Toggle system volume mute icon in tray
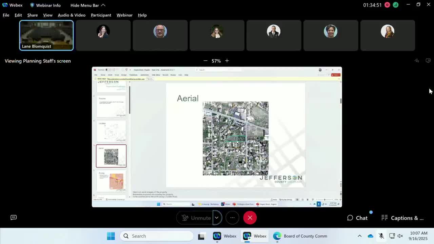 (400, 236)
